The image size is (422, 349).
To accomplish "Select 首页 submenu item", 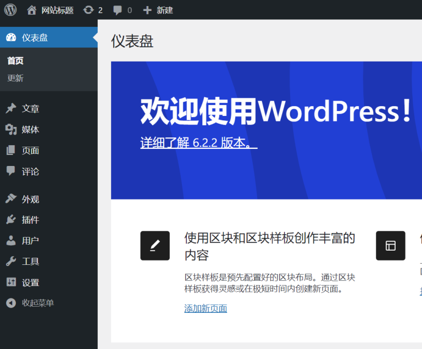I will pos(15,60).
